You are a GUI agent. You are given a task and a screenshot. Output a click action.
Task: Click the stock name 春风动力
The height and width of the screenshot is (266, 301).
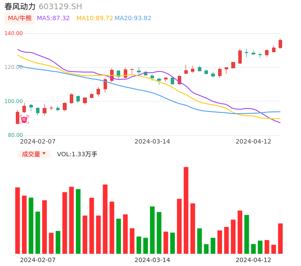20,7
